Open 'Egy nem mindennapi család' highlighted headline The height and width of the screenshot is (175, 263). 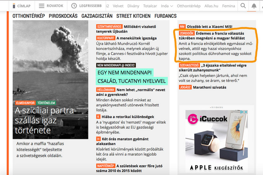(132, 77)
